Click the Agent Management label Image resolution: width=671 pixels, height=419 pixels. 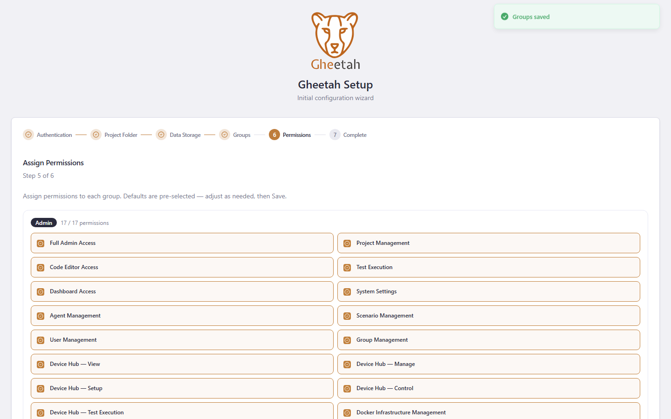[x=75, y=316]
